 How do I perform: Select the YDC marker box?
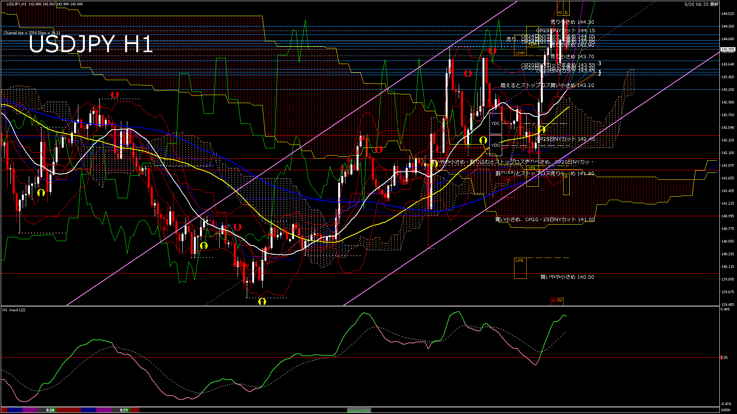coord(496,123)
